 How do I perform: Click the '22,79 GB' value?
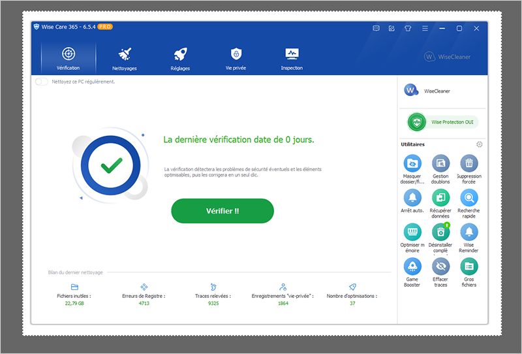[74, 303]
